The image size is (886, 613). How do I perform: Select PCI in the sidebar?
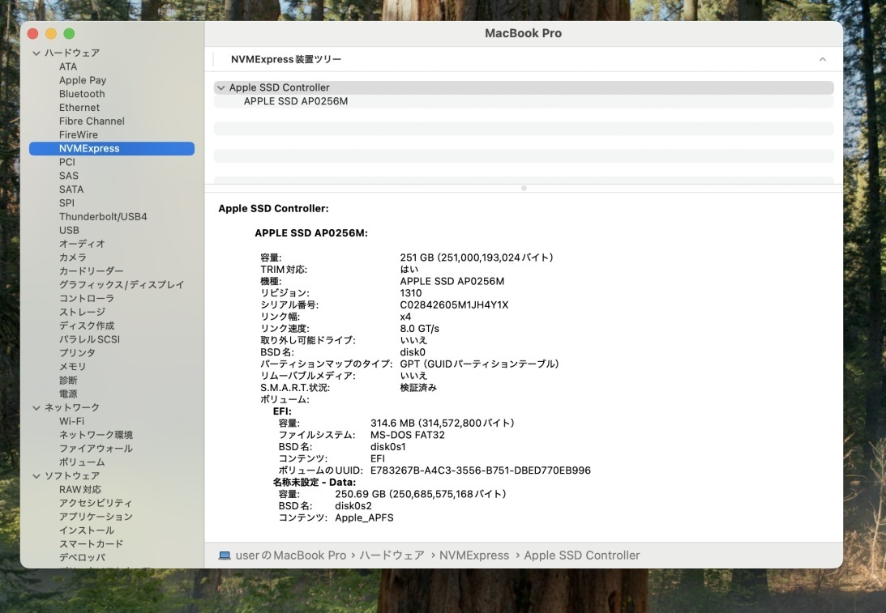pos(66,162)
